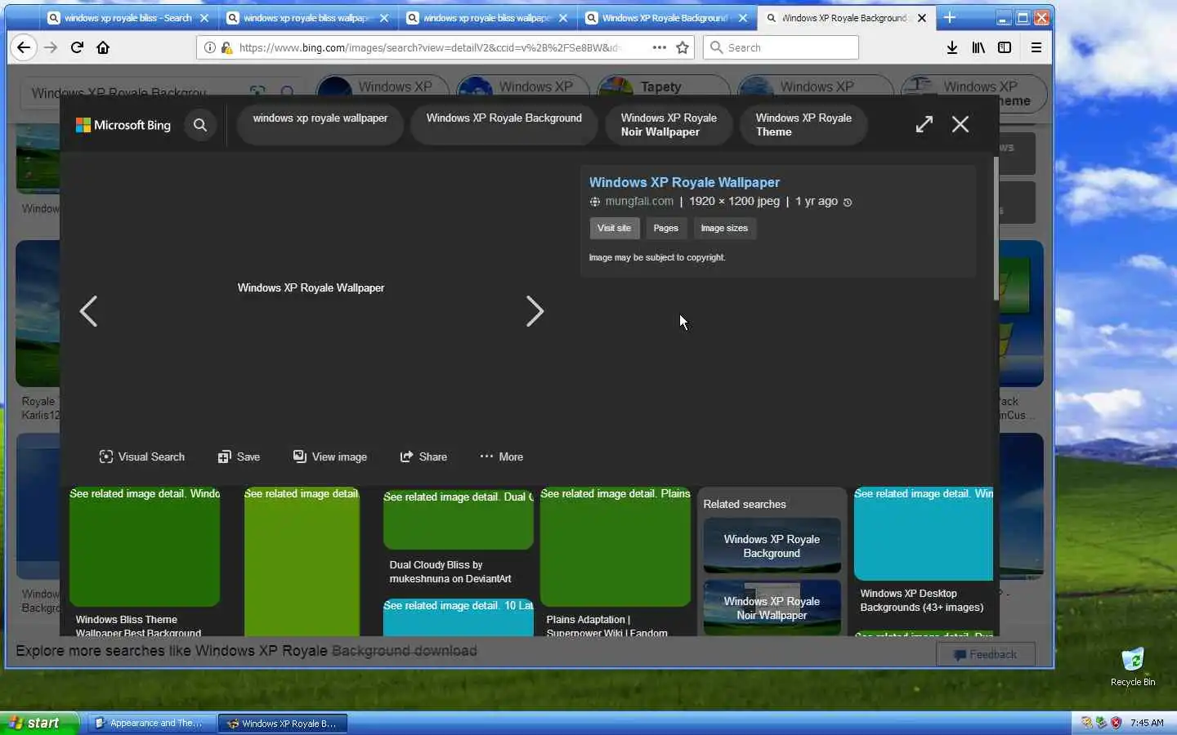Click the Visit site button
The image size is (1177, 735).
tap(614, 228)
